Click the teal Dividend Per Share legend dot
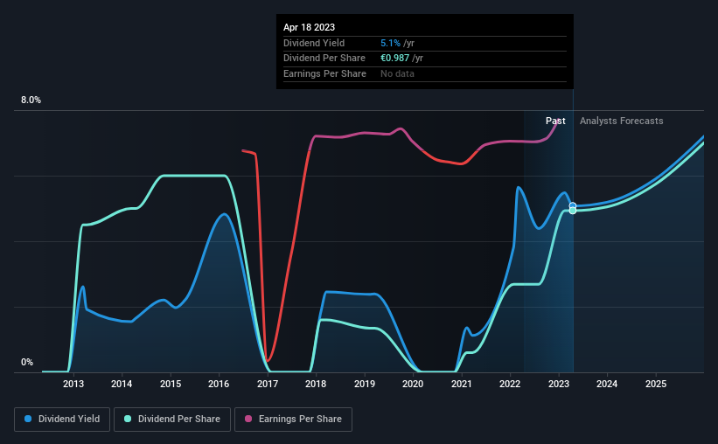The image size is (718, 444). 128,419
